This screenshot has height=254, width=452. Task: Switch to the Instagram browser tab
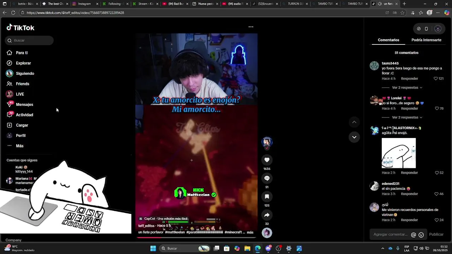84,4
